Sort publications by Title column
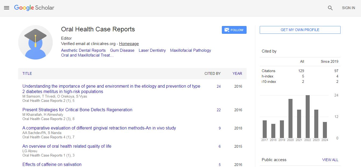 27,73
